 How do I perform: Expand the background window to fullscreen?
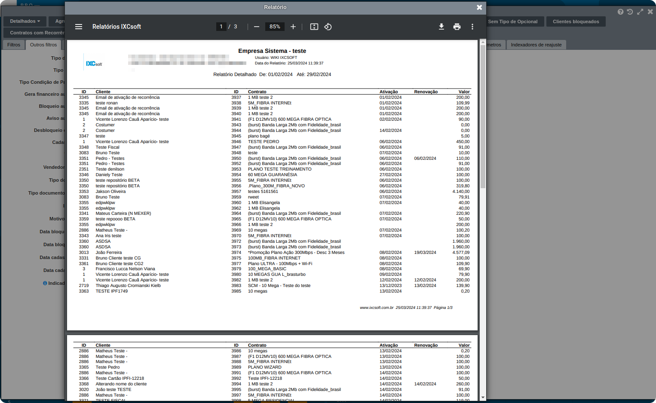coord(640,12)
